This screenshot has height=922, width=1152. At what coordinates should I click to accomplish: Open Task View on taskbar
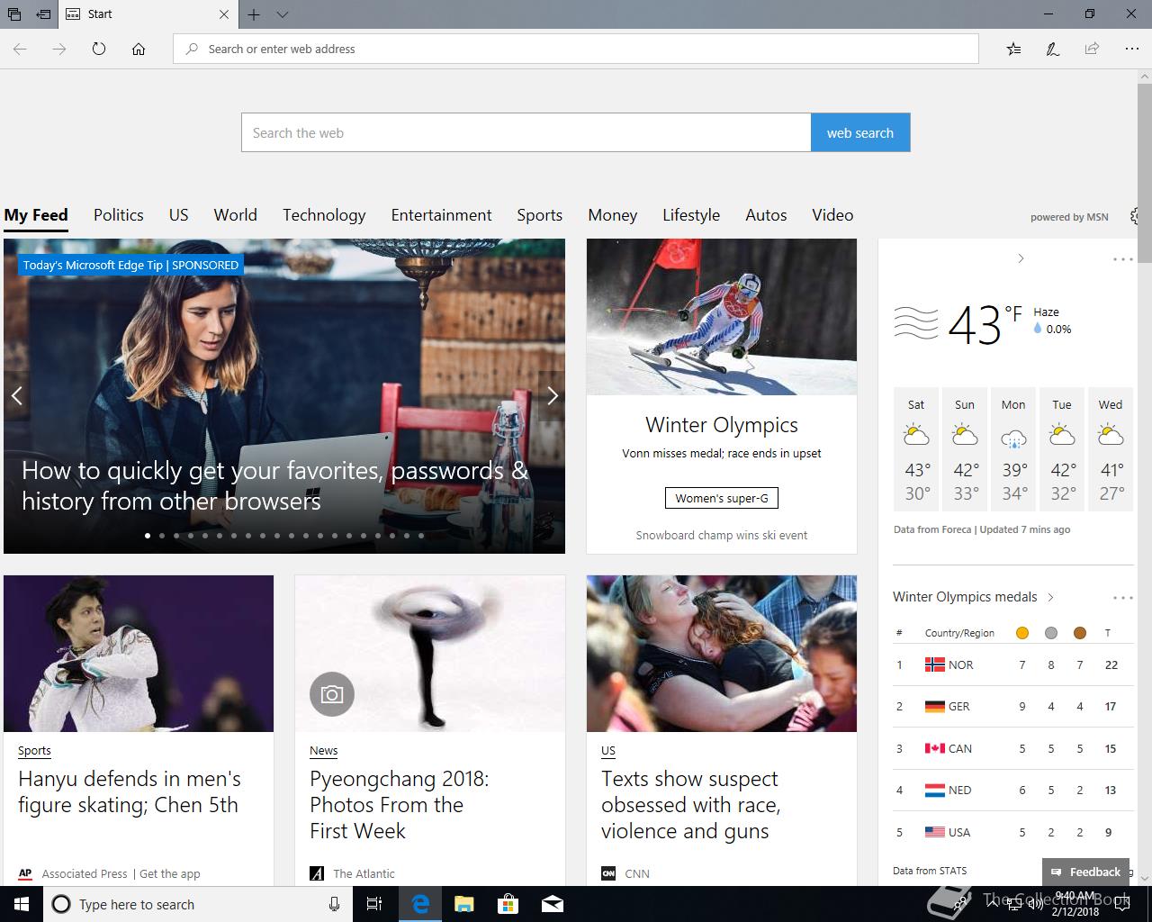pyautogui.click(x=374, y=904)
